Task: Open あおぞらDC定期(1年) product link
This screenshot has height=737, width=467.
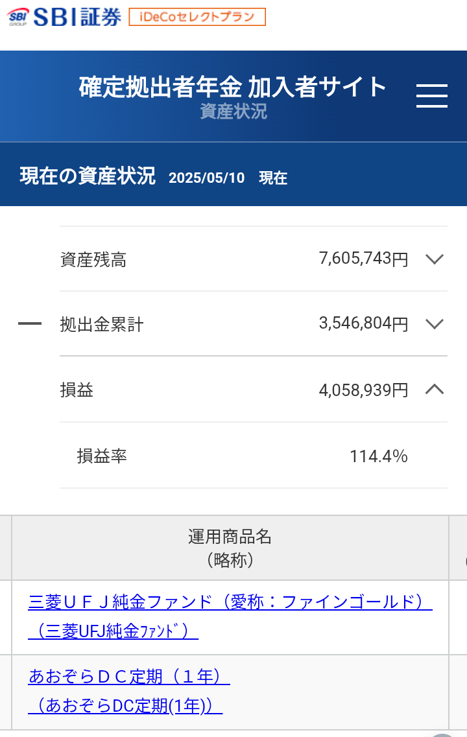Action: [x=129, y=677]
